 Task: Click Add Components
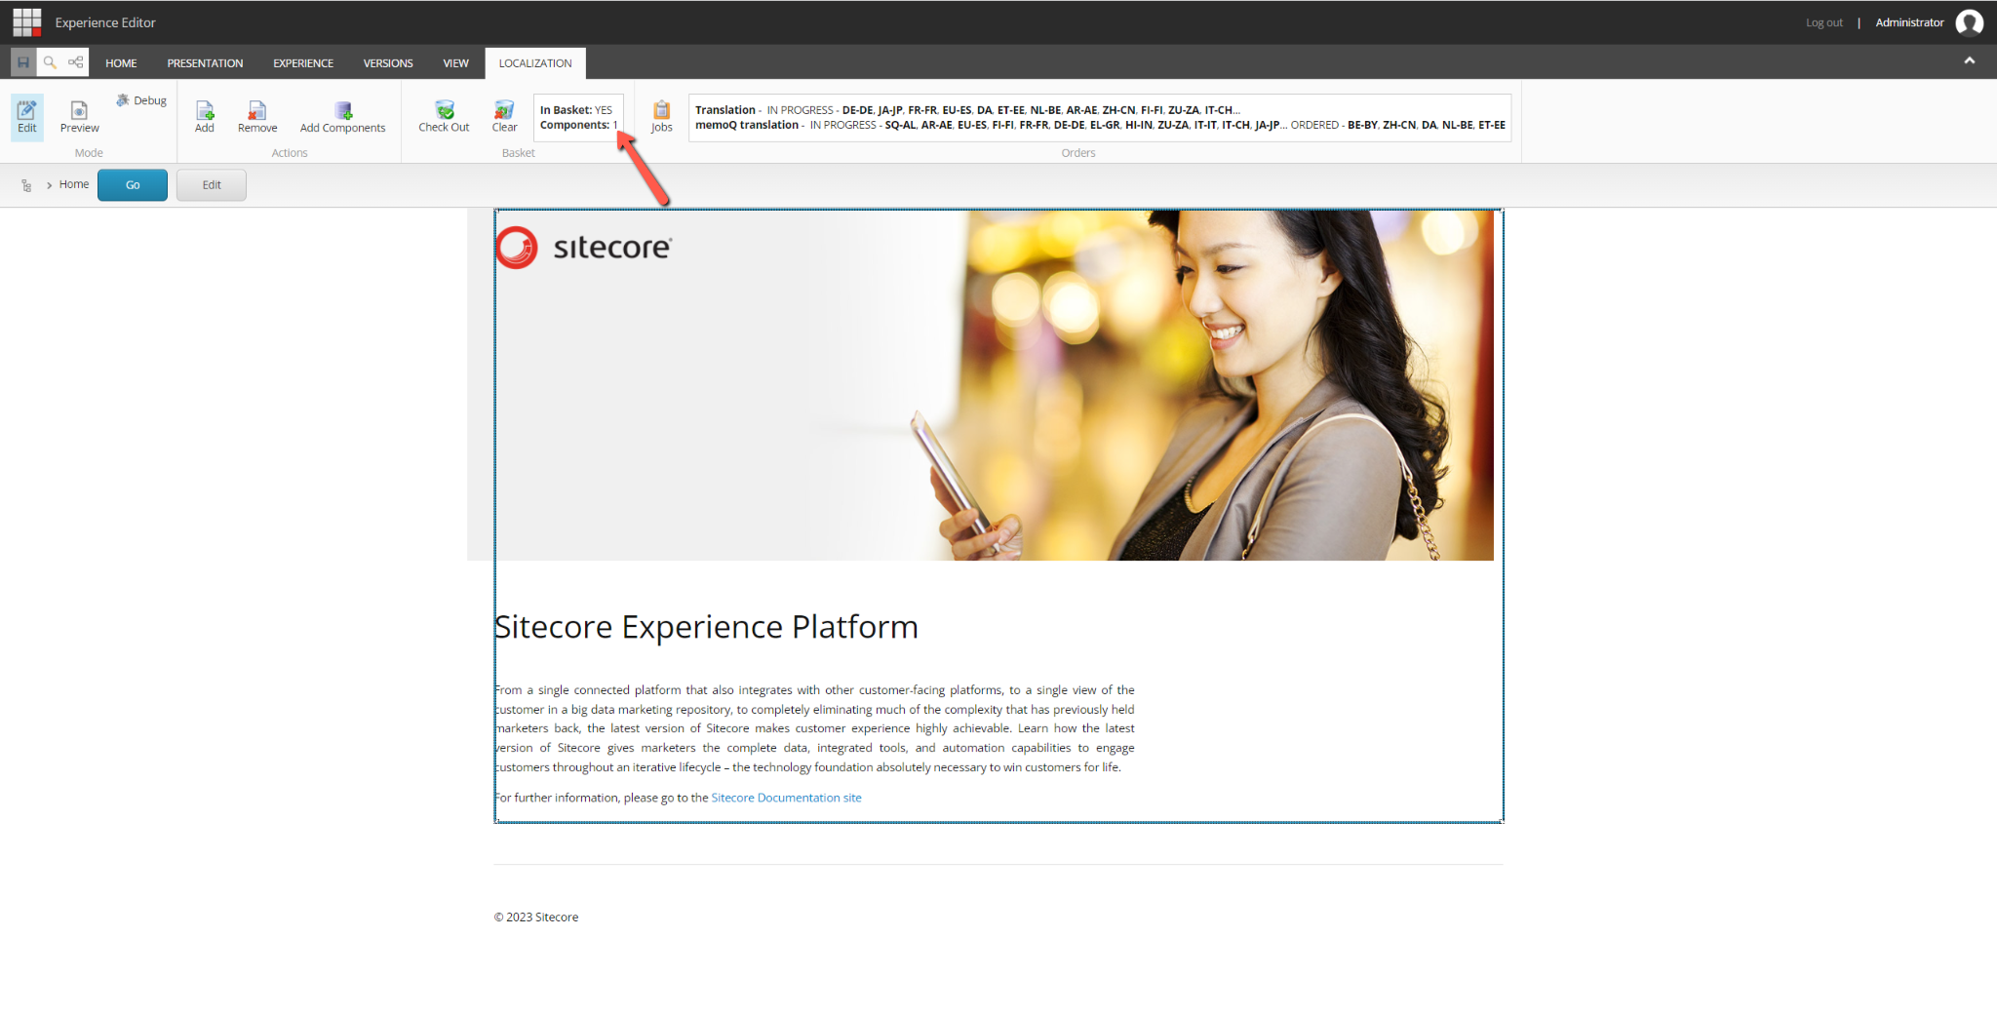point(342,117)
